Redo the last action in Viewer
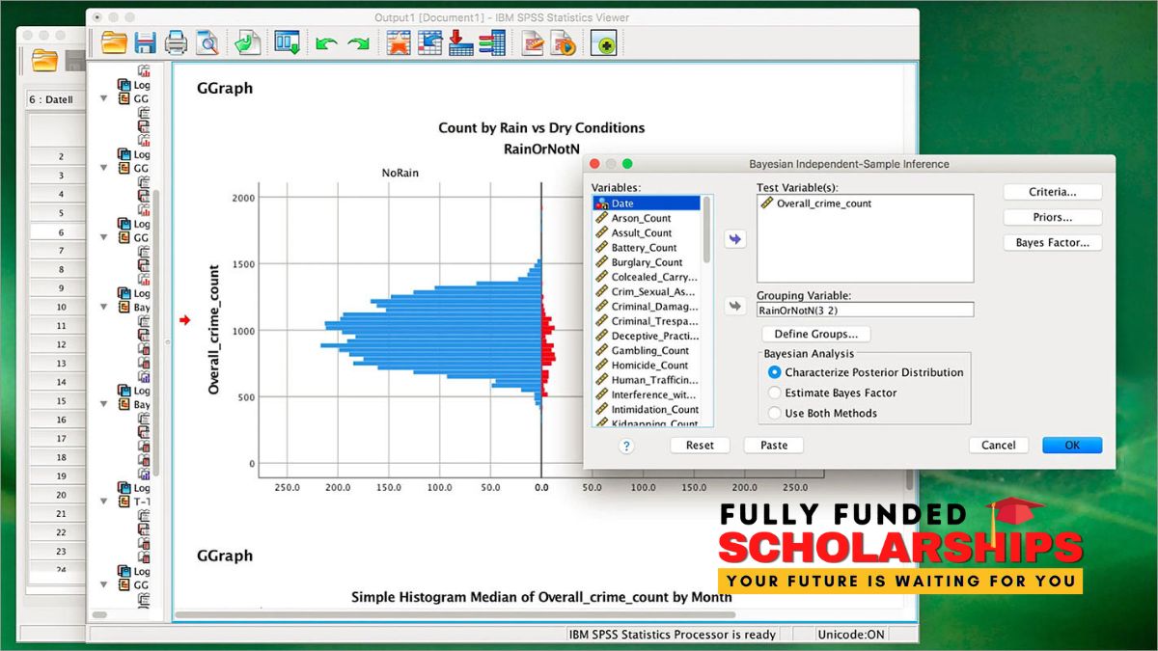Screen dimensions: 1158x651 point(359,43)
